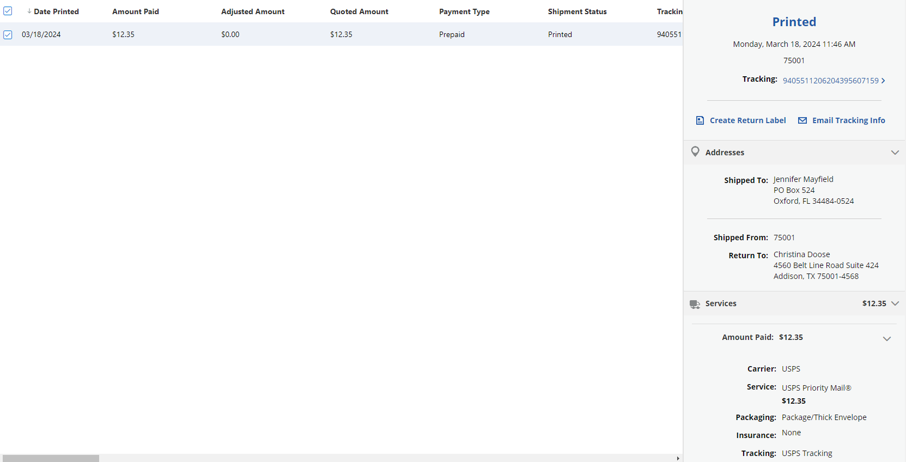Click the Email Tracking Info envelope icon
The image size is (906, 462).
tap(802, 120)
